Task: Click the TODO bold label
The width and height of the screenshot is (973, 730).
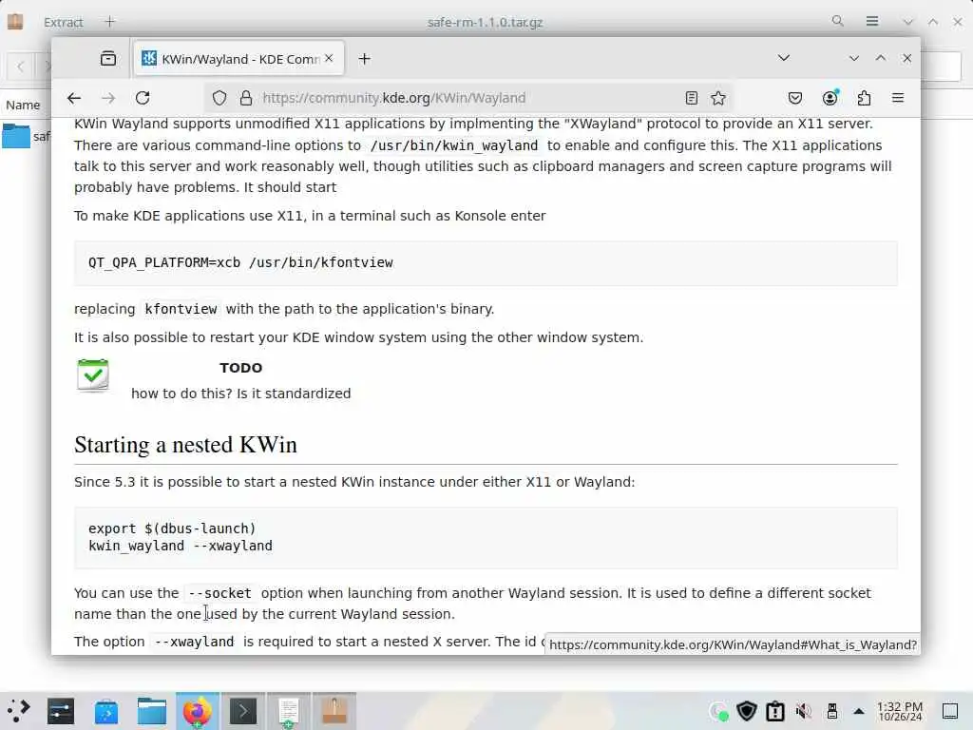Action: click(240, 368)
